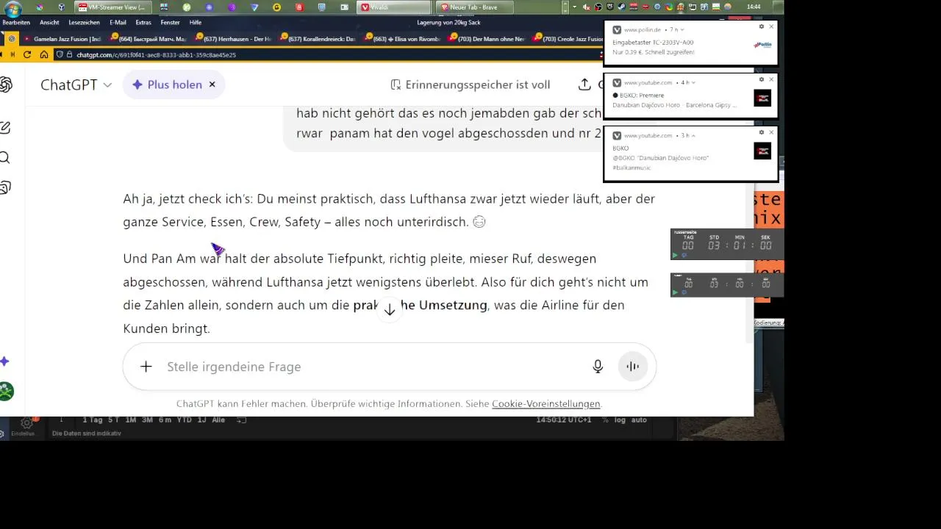The image size is (941, 529).
Task: Open the Cookie-Voreinstellungen link
Action: 546,404
